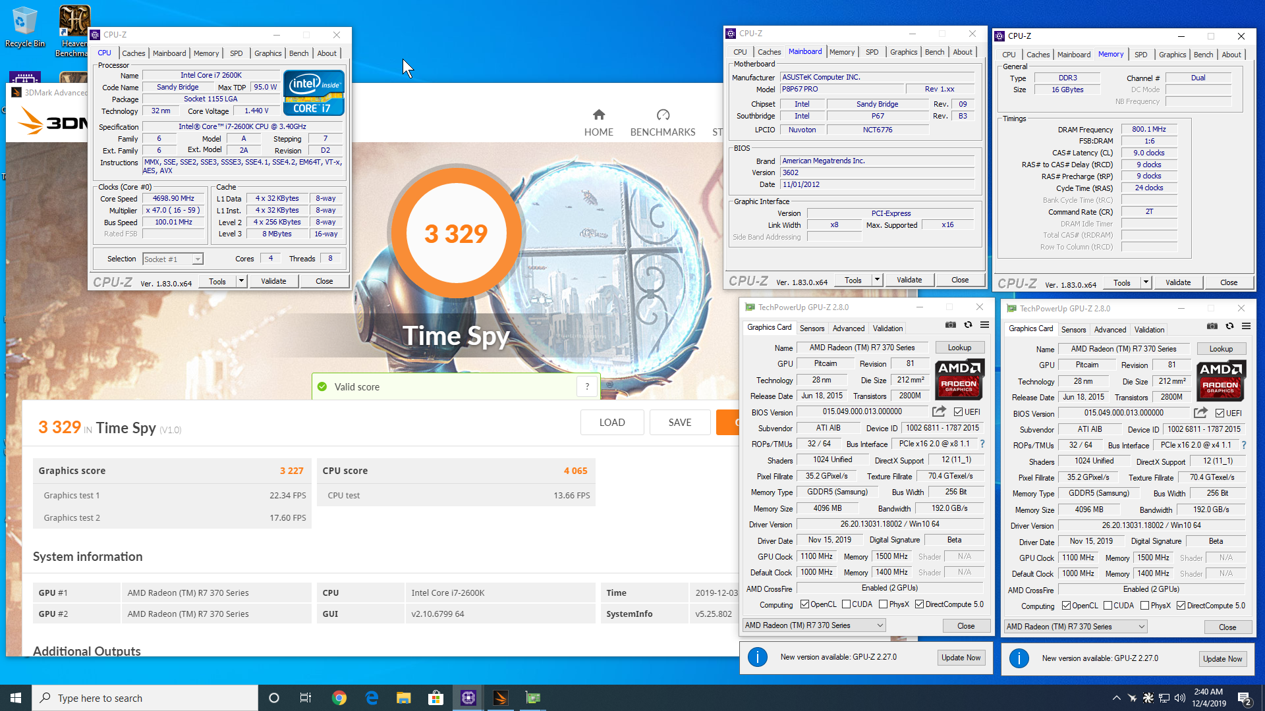Toggle PhysX checkbox in left GPU-Z
Image resolution: width=1265 pixels, height=711 pixels.
tap(883, 604)
